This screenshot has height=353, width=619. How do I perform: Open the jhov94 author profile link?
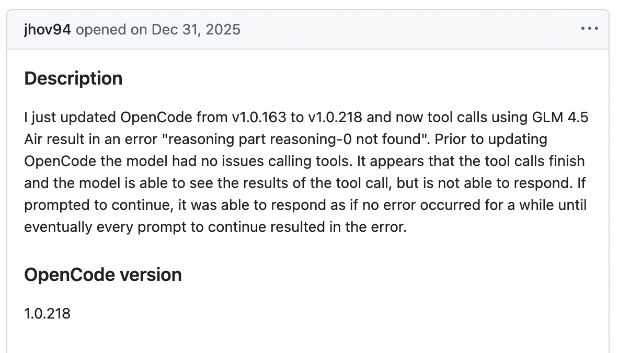(48, 29)
